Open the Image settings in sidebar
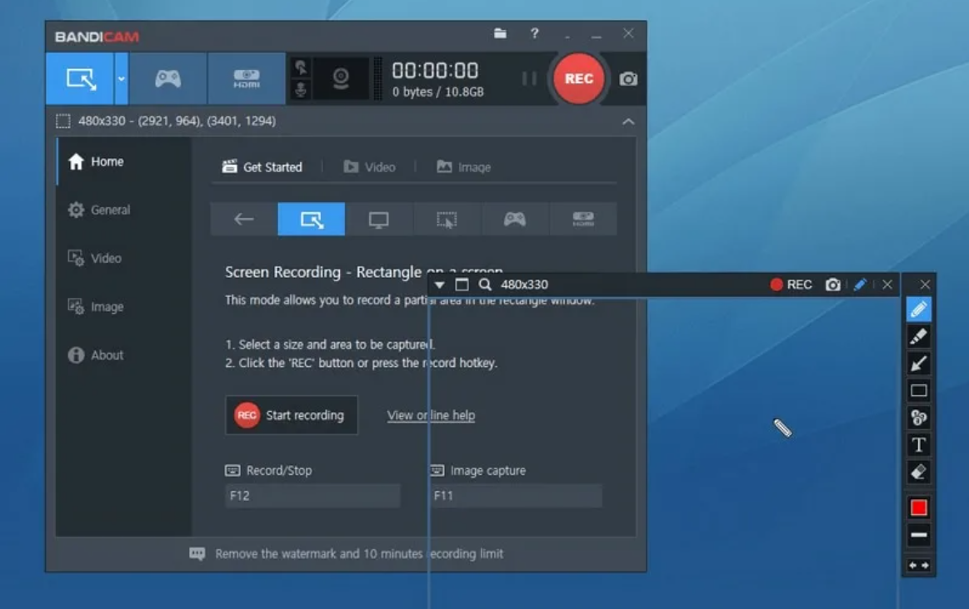Image resolution: width=969 pixels, height=609 pixels. click(x=123, y=307)
